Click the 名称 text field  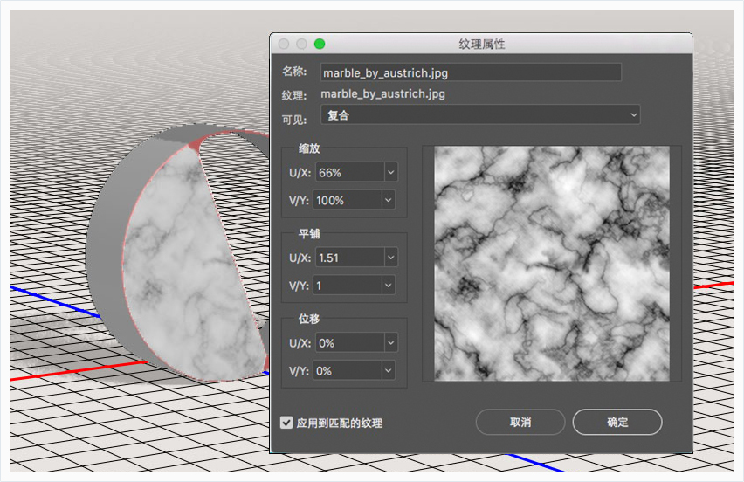[471, 72]
